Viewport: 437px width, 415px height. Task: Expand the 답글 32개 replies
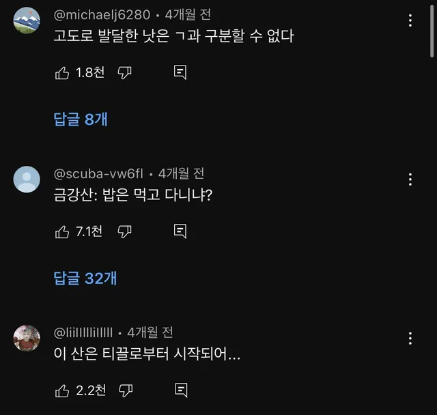click(85, 278)
